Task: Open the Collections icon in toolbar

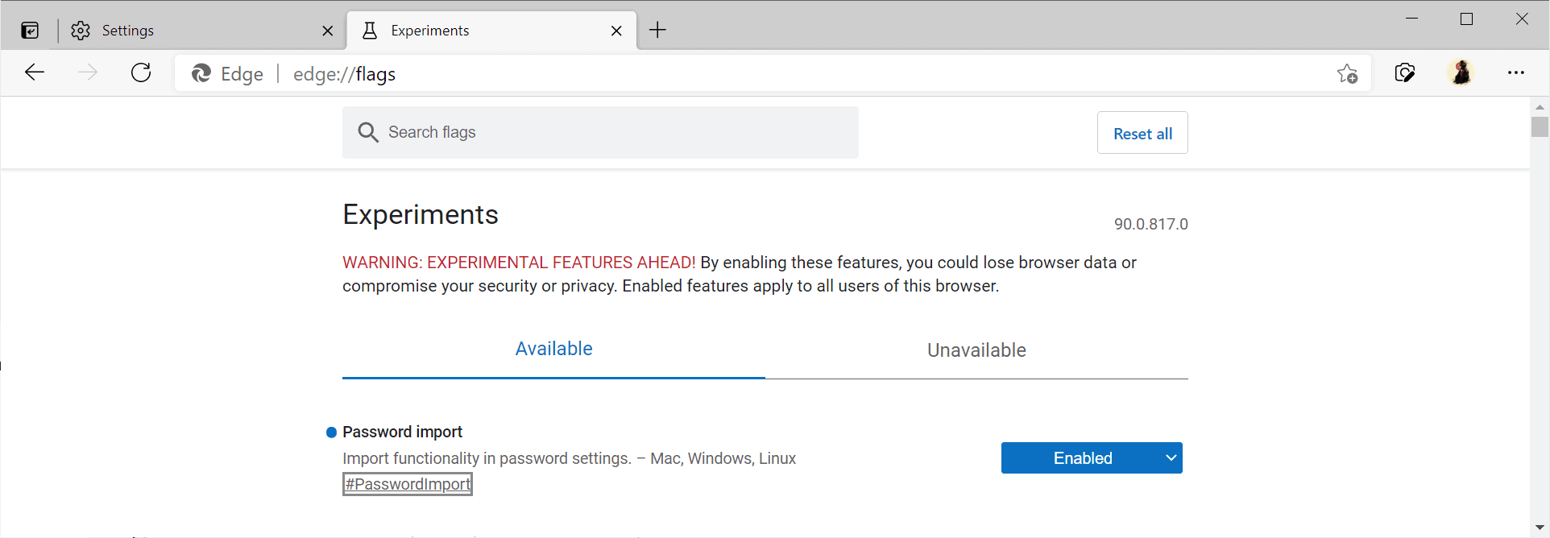Action: click(x=1405, y=73)
